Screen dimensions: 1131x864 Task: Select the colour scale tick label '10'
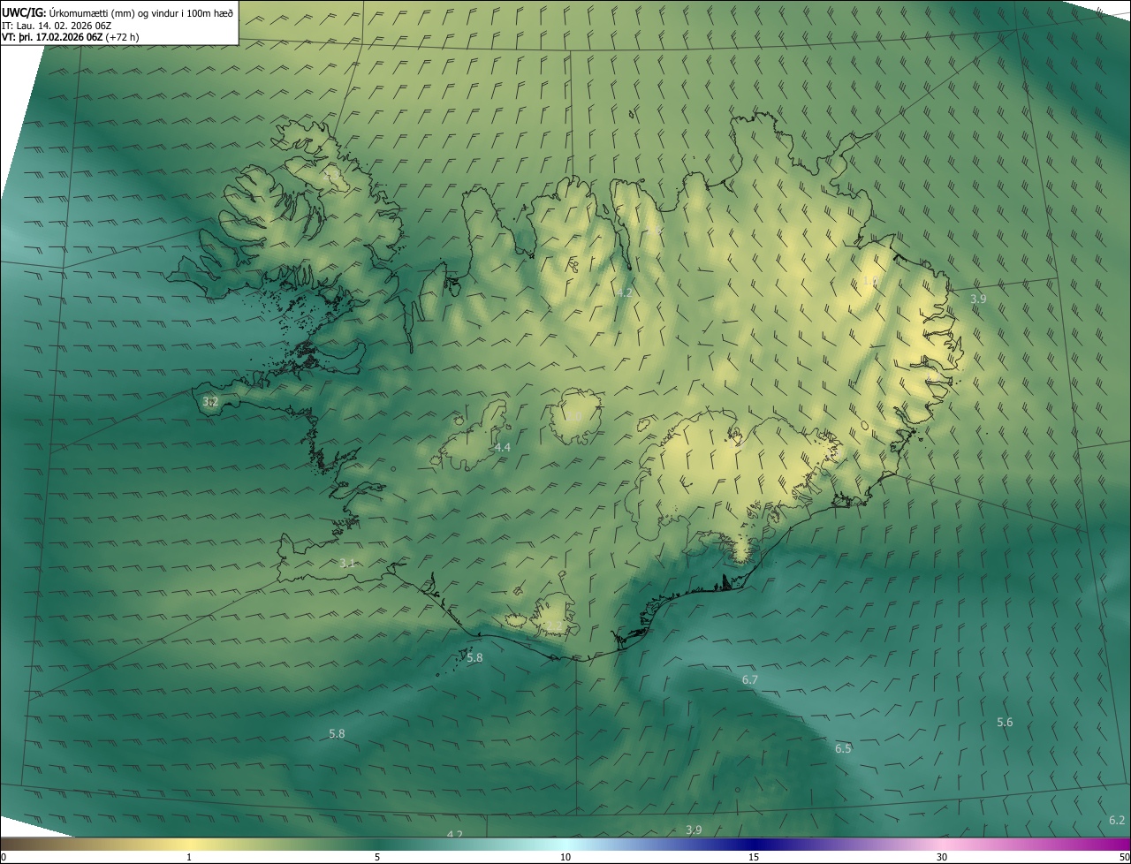click(x=565, y=857)
